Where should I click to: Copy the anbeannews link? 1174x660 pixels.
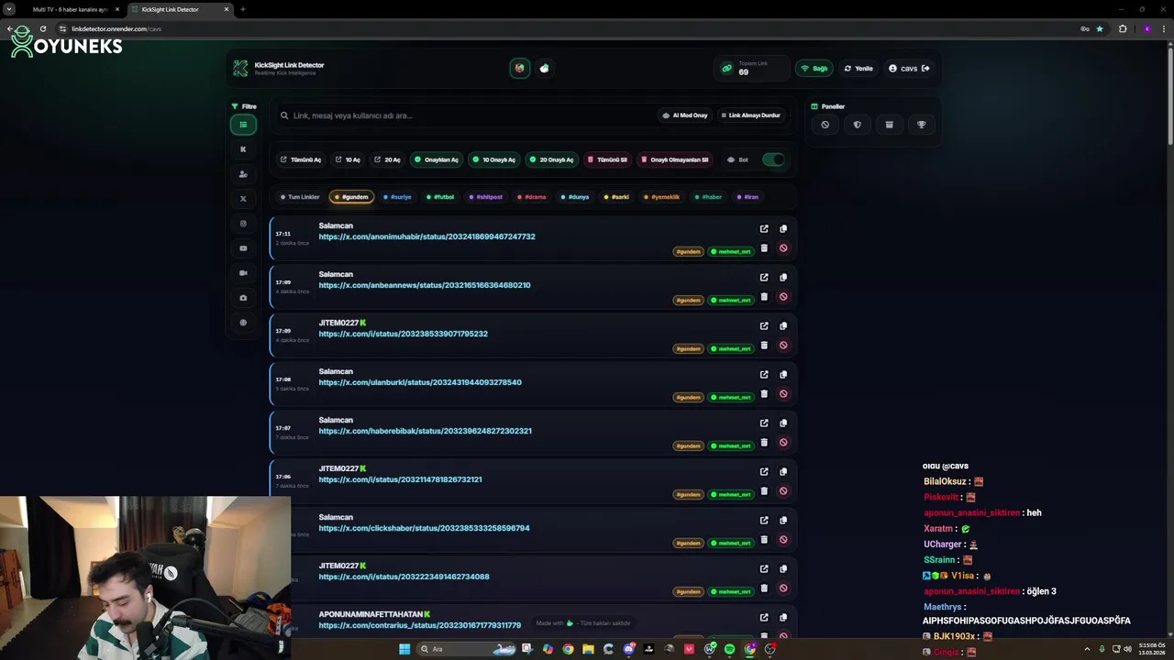pyautogui.click(x=783, y=278)
